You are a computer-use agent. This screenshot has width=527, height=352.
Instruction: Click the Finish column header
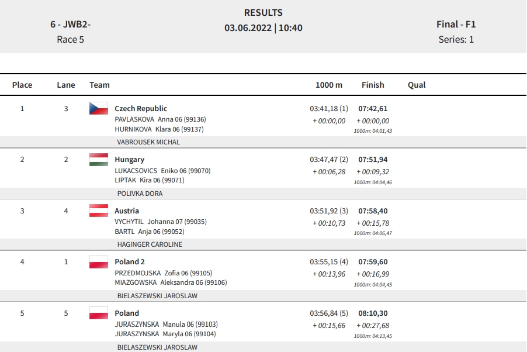click(373, 85)
